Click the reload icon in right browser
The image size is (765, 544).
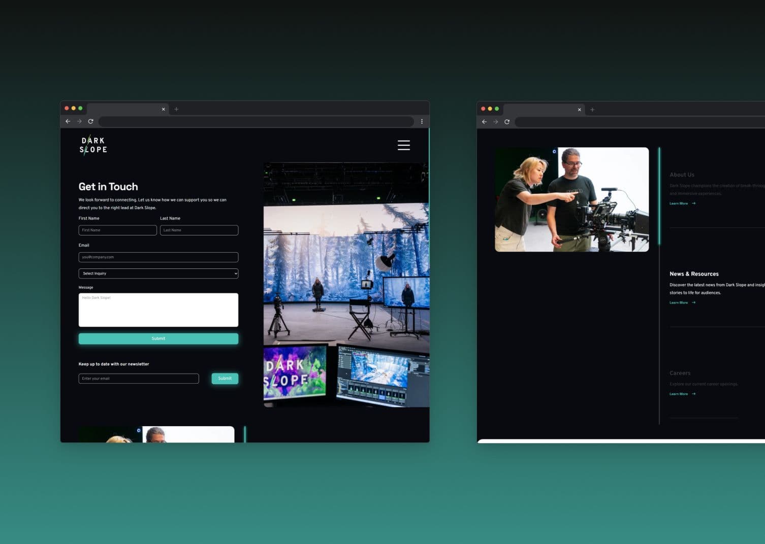click(507, 122)
